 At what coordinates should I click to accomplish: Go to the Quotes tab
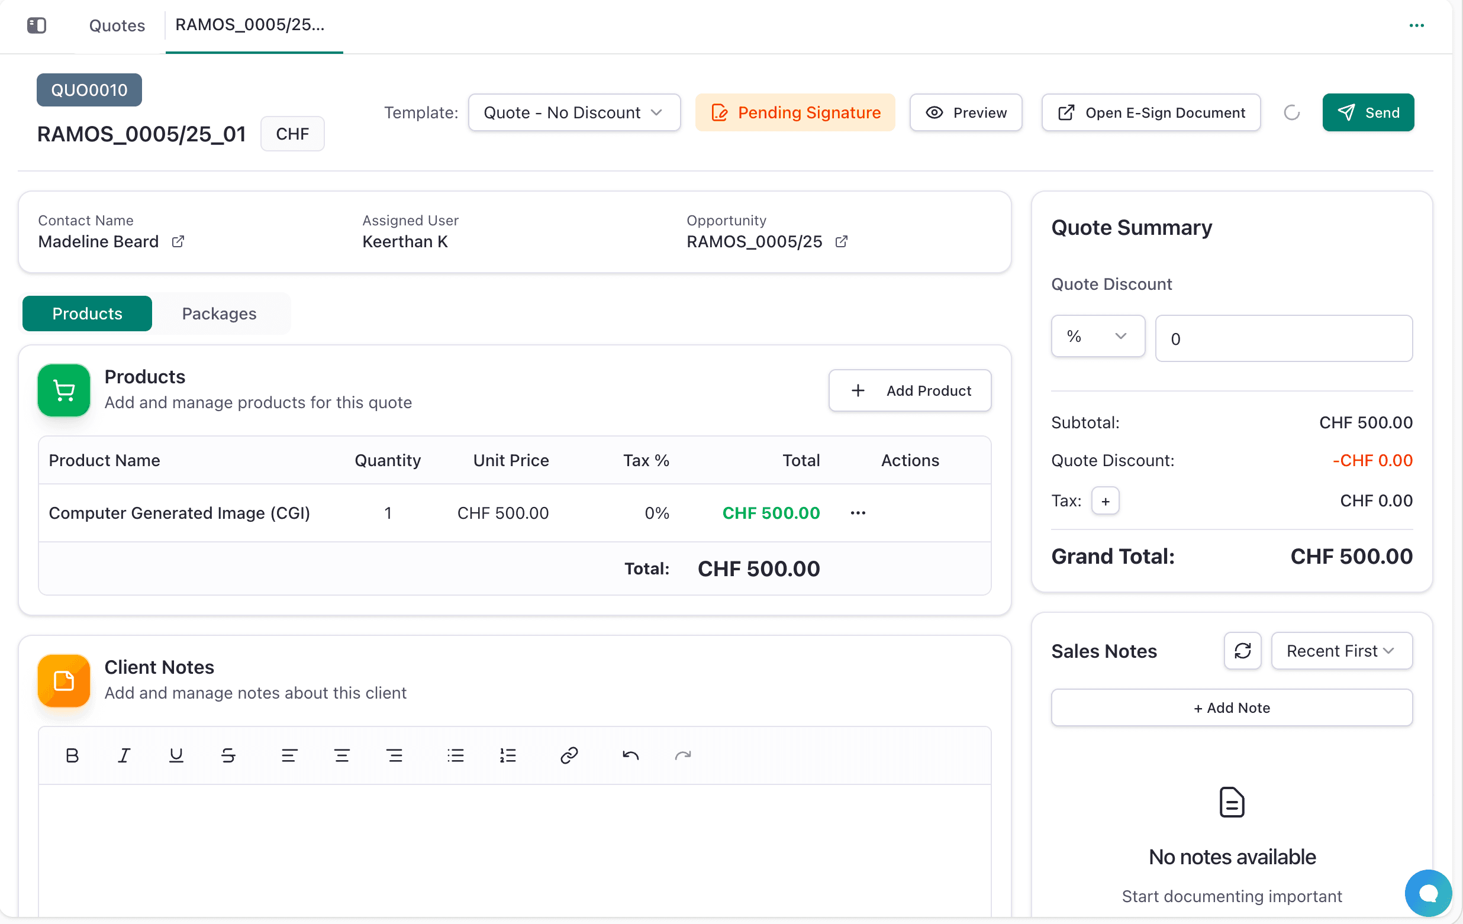click(117, 25)
